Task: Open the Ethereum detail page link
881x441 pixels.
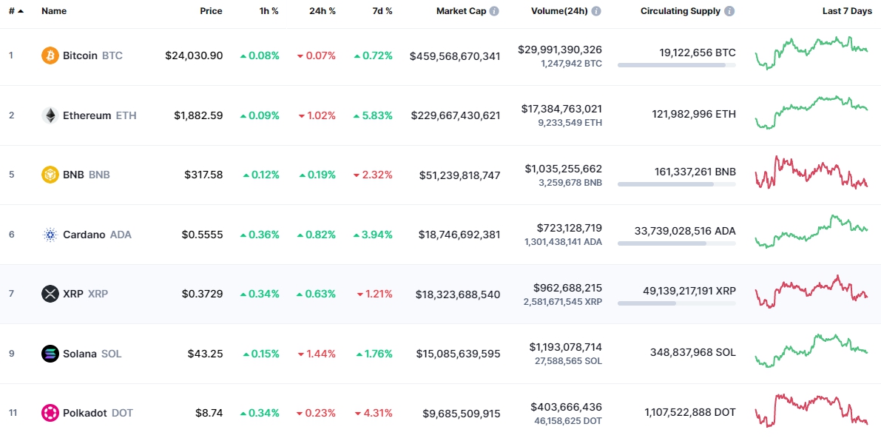Action: tap(99, 115)
